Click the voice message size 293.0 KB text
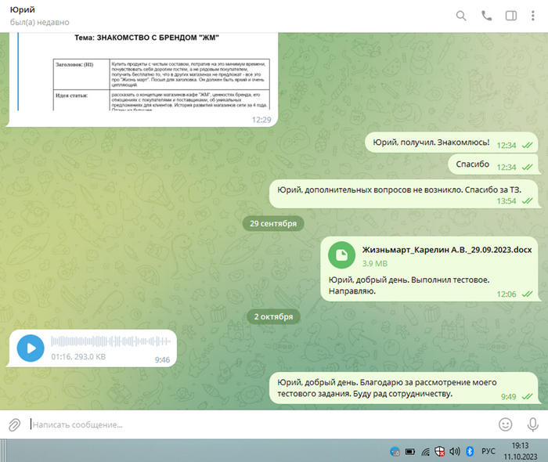Viewport: 548px width, 462px height. click(x=90, y=357)
